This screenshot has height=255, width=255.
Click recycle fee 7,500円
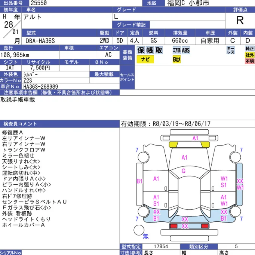(40, 68)
